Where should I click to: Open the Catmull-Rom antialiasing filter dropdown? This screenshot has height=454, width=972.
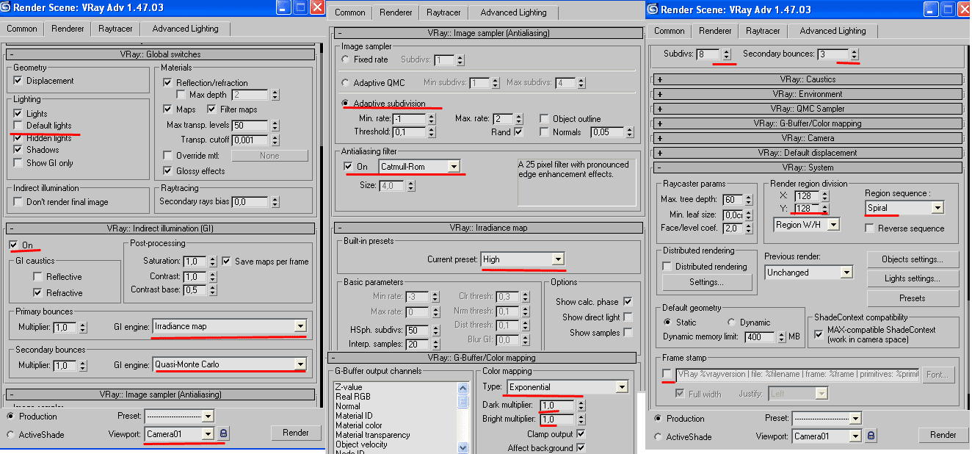point(454,167)
